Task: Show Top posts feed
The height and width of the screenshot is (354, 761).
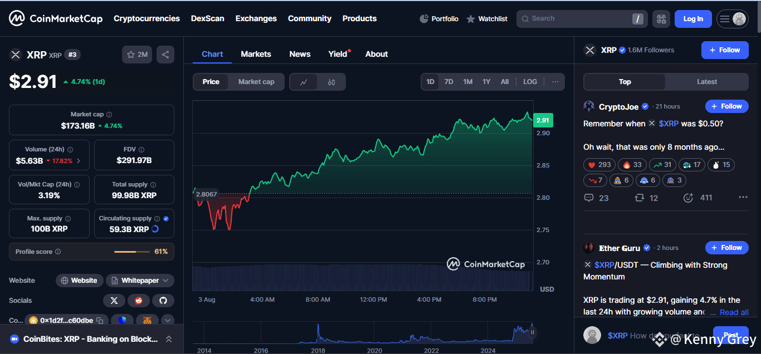Action: (625, 82)
